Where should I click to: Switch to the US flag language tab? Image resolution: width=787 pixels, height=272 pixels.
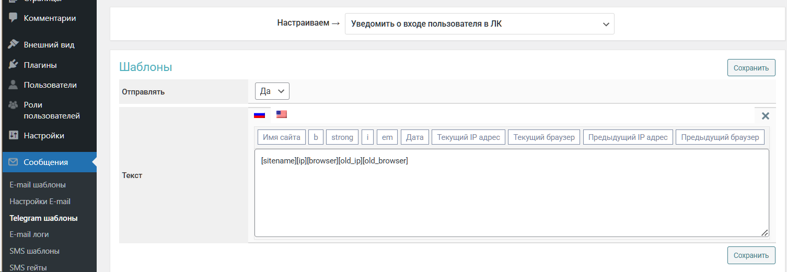click(x=282, y=114)
